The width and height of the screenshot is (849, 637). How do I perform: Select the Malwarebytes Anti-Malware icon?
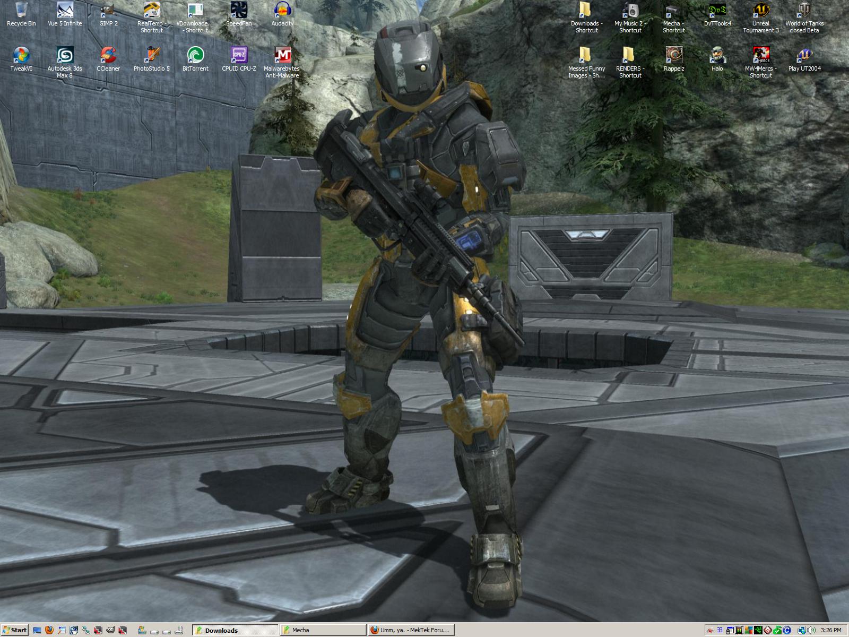coord(282,62)
